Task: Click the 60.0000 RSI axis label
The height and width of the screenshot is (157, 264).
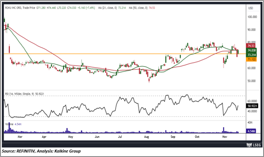Action: tap(252, 101)
